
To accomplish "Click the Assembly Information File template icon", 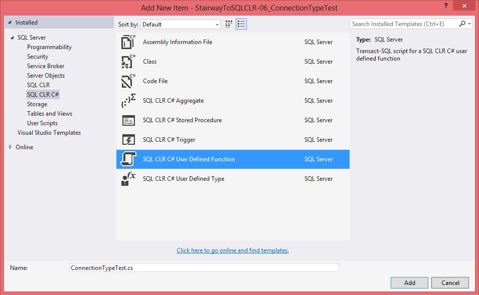I will [128, 42].
